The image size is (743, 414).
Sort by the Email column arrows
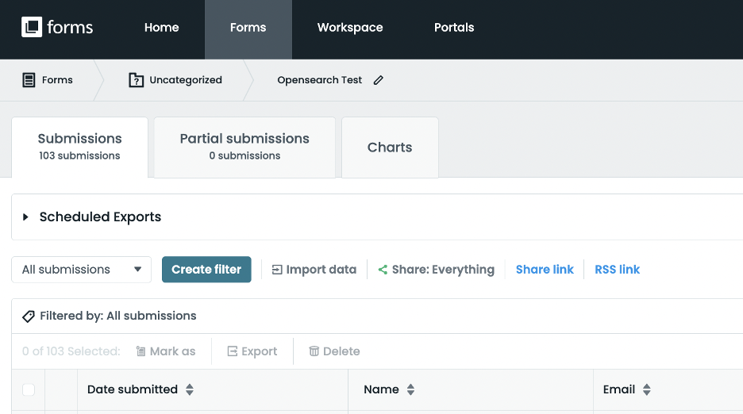click(647, 389)
